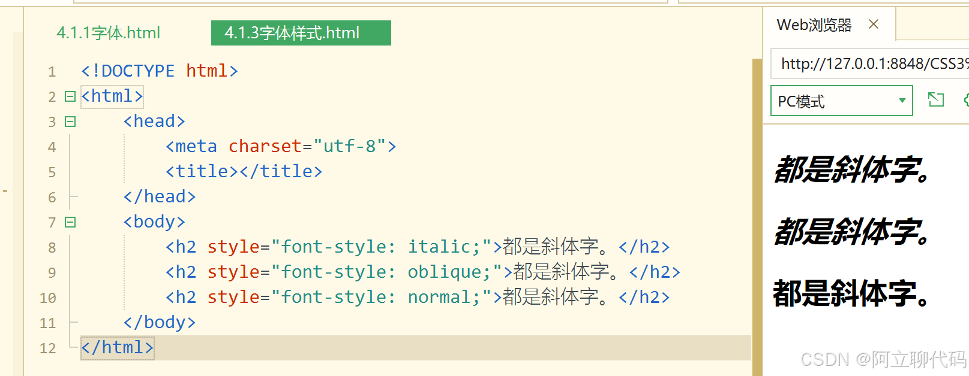The height and width of the screenshot is (376, 969).
Task: Click the empty title element on line 5
Action: point(243,171)
